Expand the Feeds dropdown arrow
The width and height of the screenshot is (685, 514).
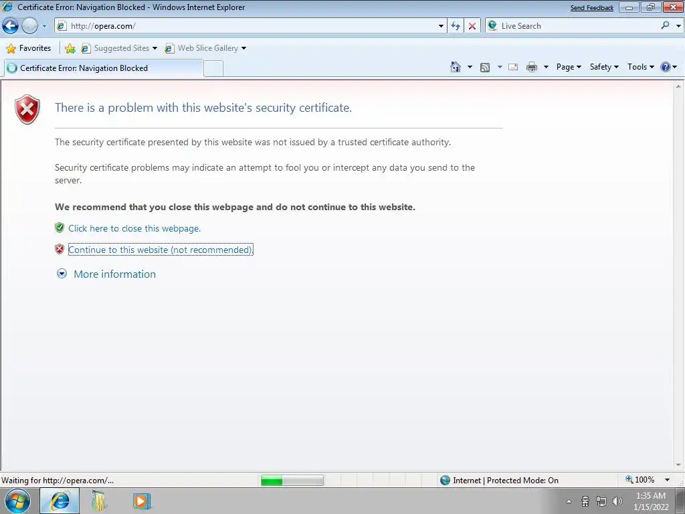tap(499, 67)
